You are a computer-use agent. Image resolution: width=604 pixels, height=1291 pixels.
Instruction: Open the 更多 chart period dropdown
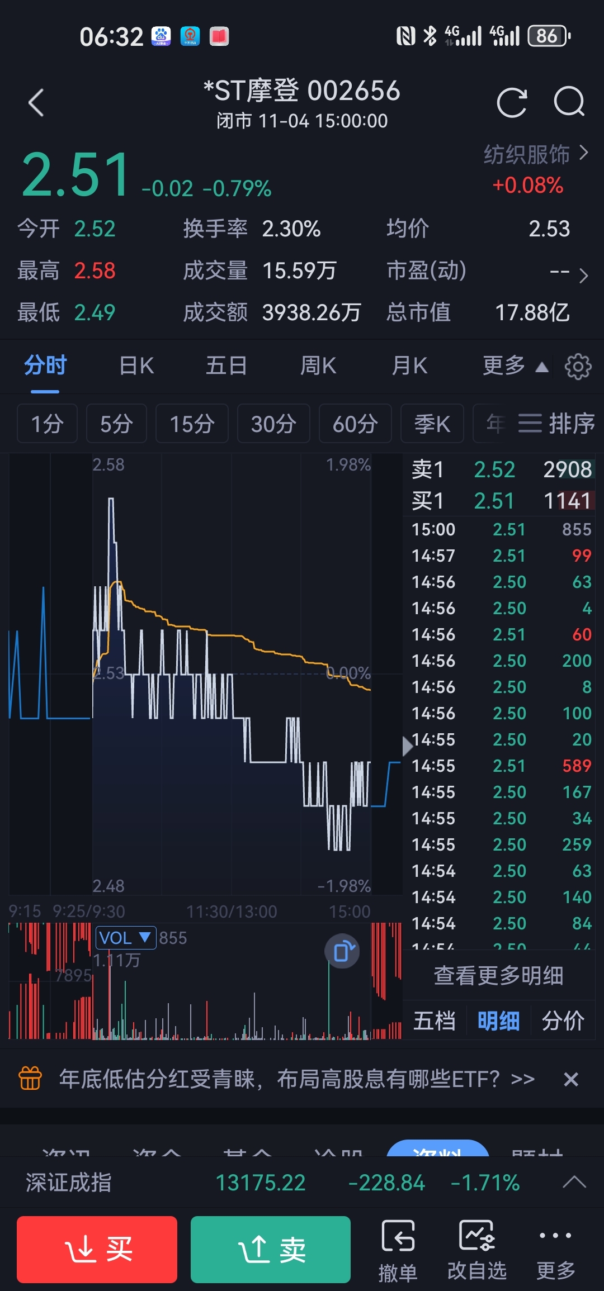(515, 366)
